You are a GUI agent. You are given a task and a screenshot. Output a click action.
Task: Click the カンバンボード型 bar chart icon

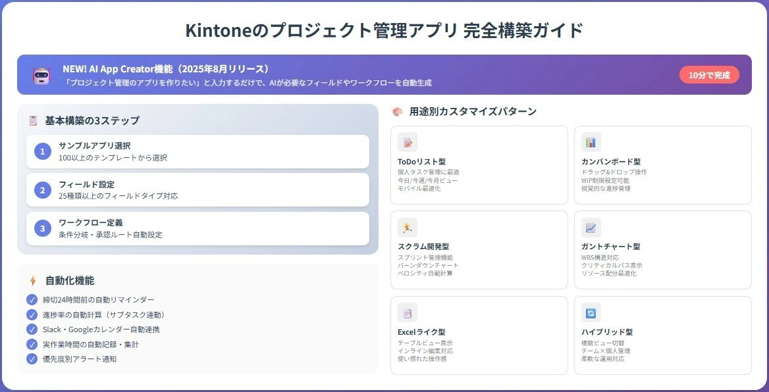(591, 143)
